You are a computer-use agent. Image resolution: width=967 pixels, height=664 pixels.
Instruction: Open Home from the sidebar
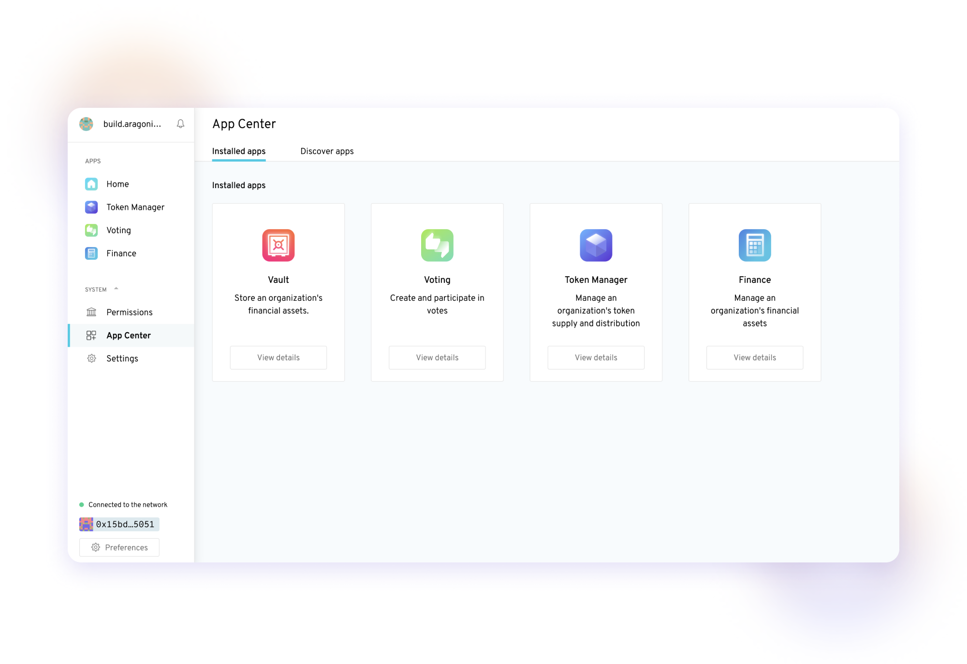117,184
